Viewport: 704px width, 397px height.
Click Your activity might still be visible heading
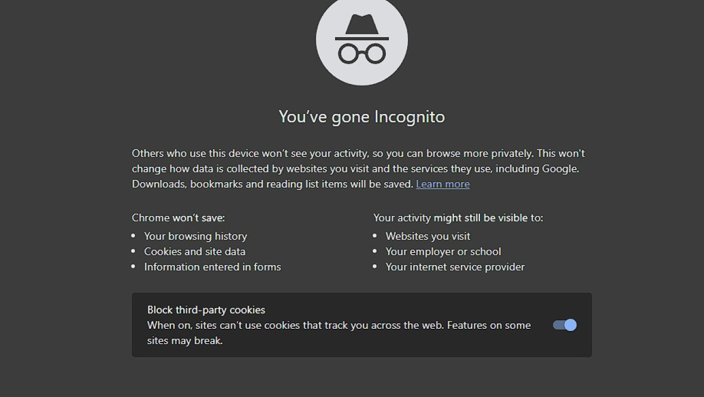tap(458, 218)
